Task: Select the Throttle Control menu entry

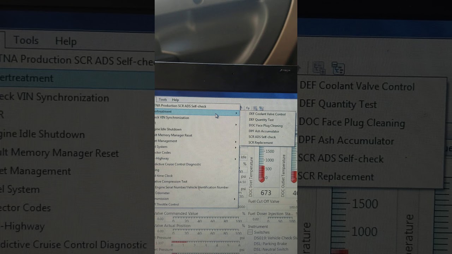Action: pos(167,204)
